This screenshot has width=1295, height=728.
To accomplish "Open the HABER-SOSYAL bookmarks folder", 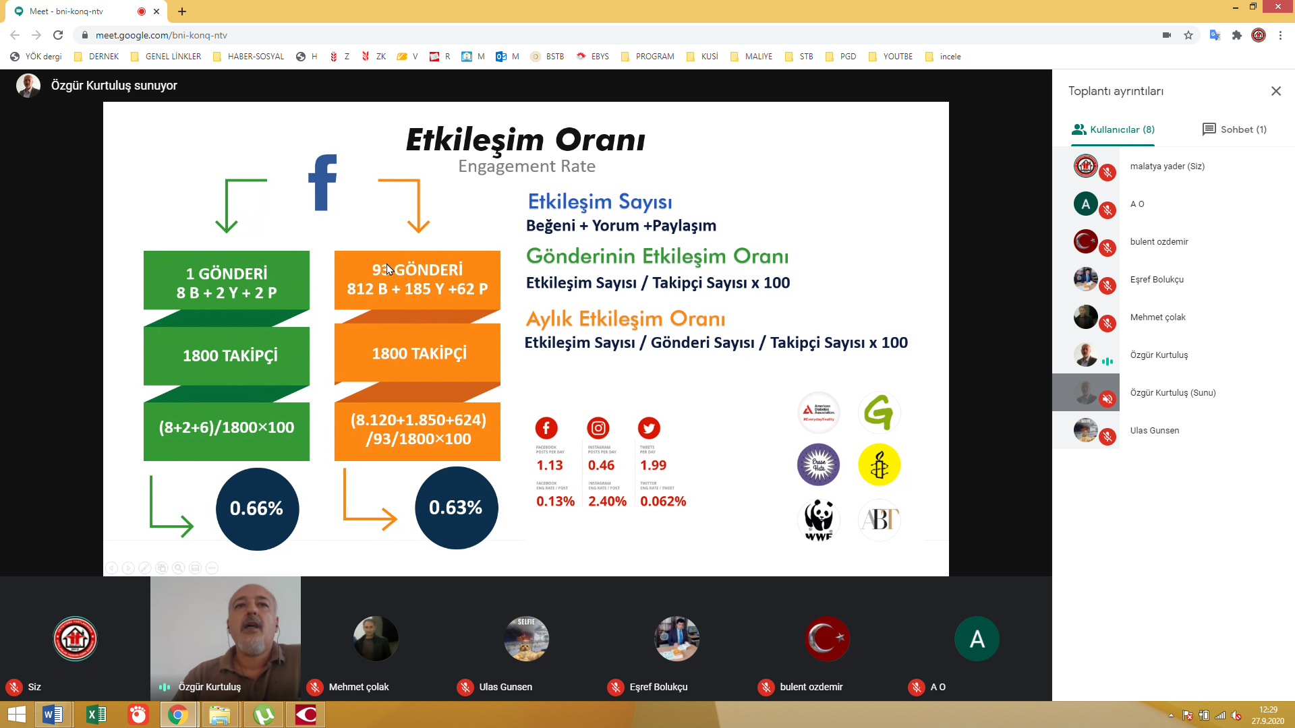I will tap(248, 57).
